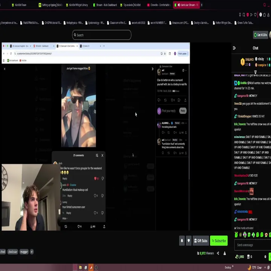
Task: Switch to the Setting up tipping tab
Action: [x=50, y=5]
